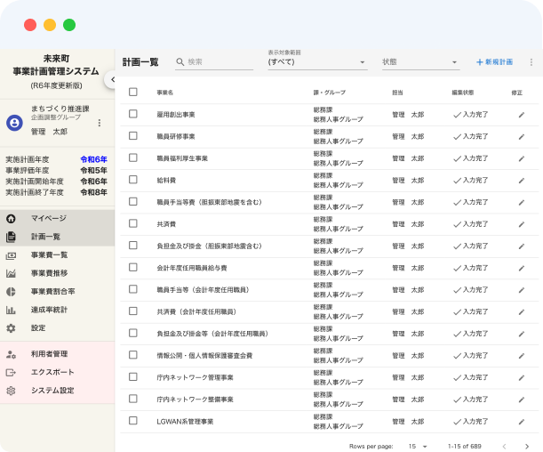The image size is (543, 452).
Task: Expand the 状態 filter dropdown
Action: pyautogui.click(x=419, y=62)
